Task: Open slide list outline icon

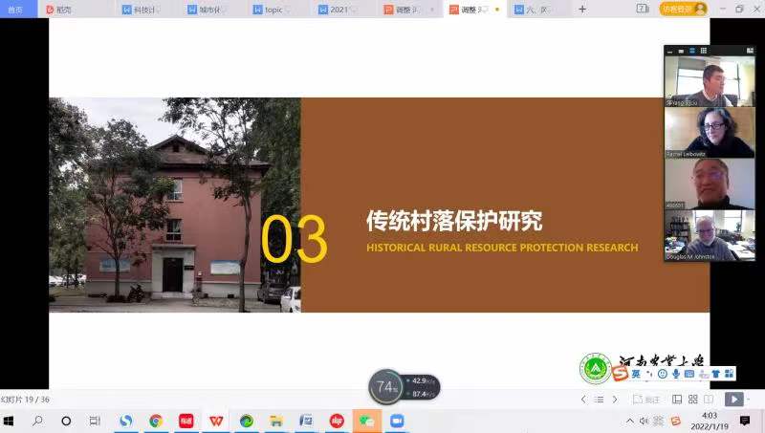Action: click(x=600, y=399)
